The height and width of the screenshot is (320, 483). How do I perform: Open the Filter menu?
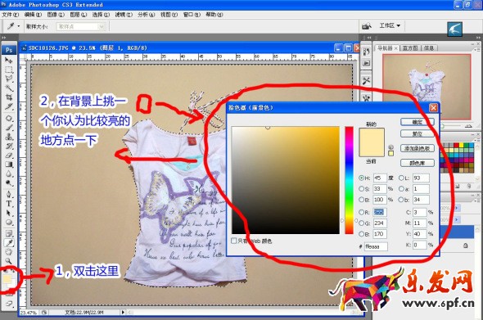(124, 15)
